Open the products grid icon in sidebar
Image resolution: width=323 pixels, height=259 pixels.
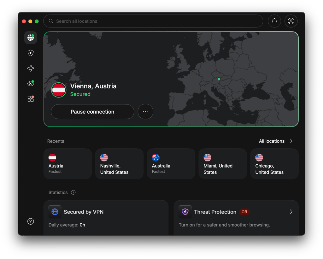[31, 99]
